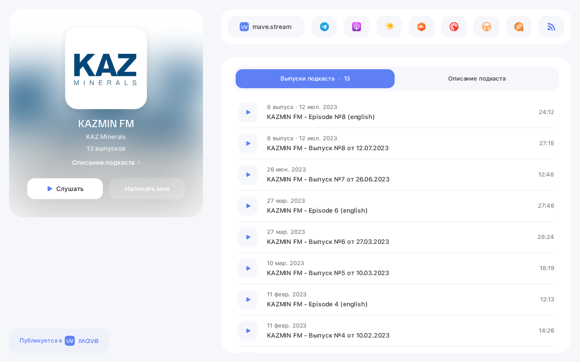This screenshot has height=362, width=580.
Task: Play Выпуск №8 от 12.07.2023
Action: (x=248, y=143)
